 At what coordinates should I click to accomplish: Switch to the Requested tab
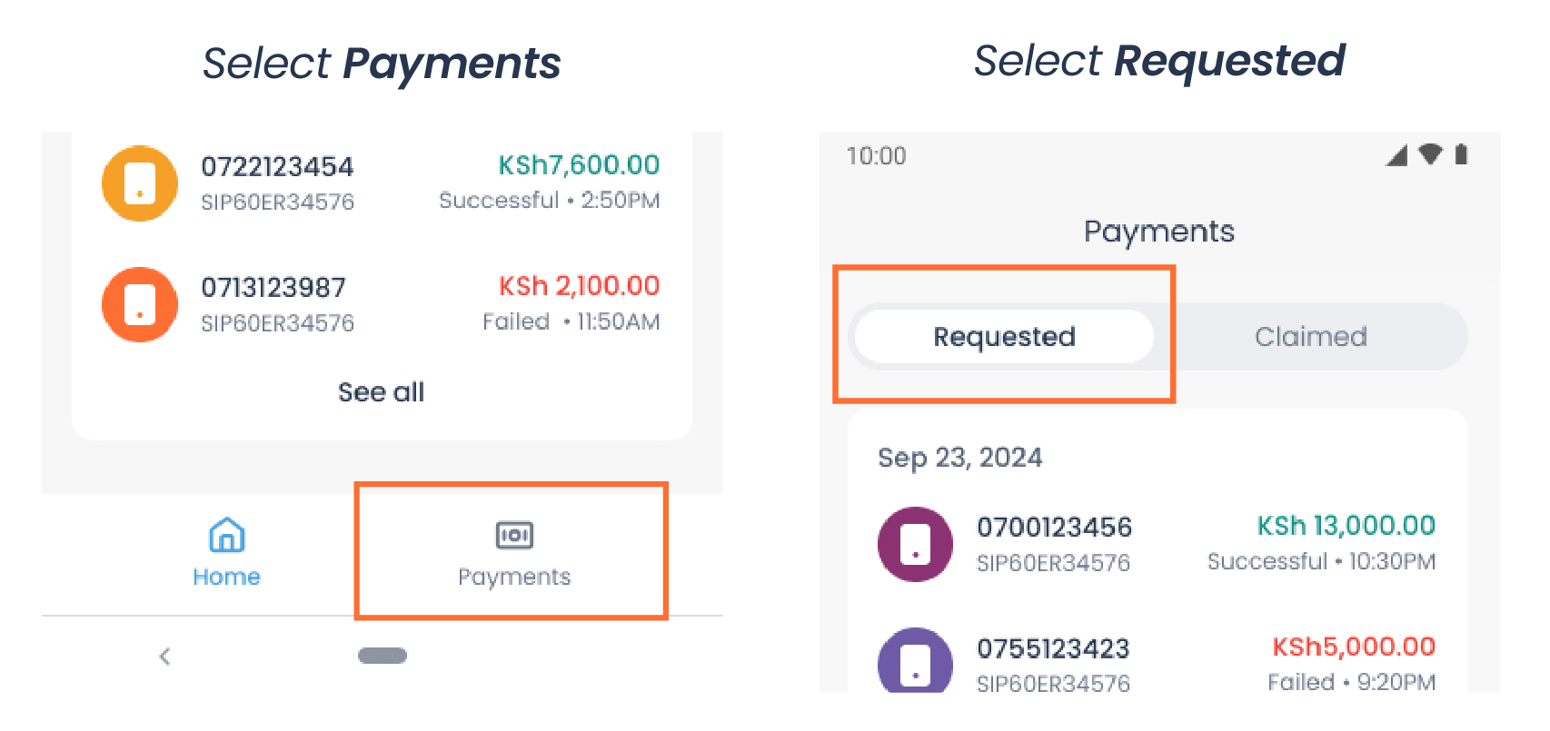click(x=1002, y=336)
